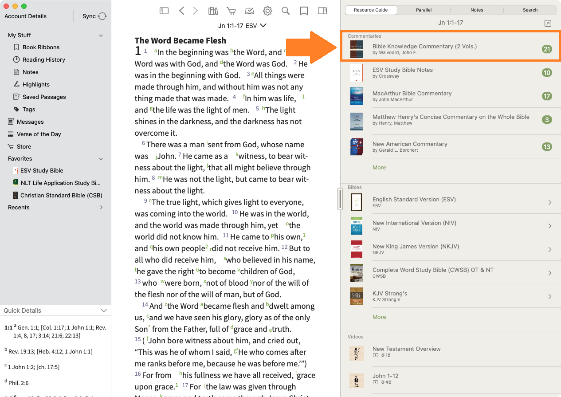Click heading 'The Word Became Flesh'
The image size is (561, 397).
pyautogui.click(x=180, y=40)
